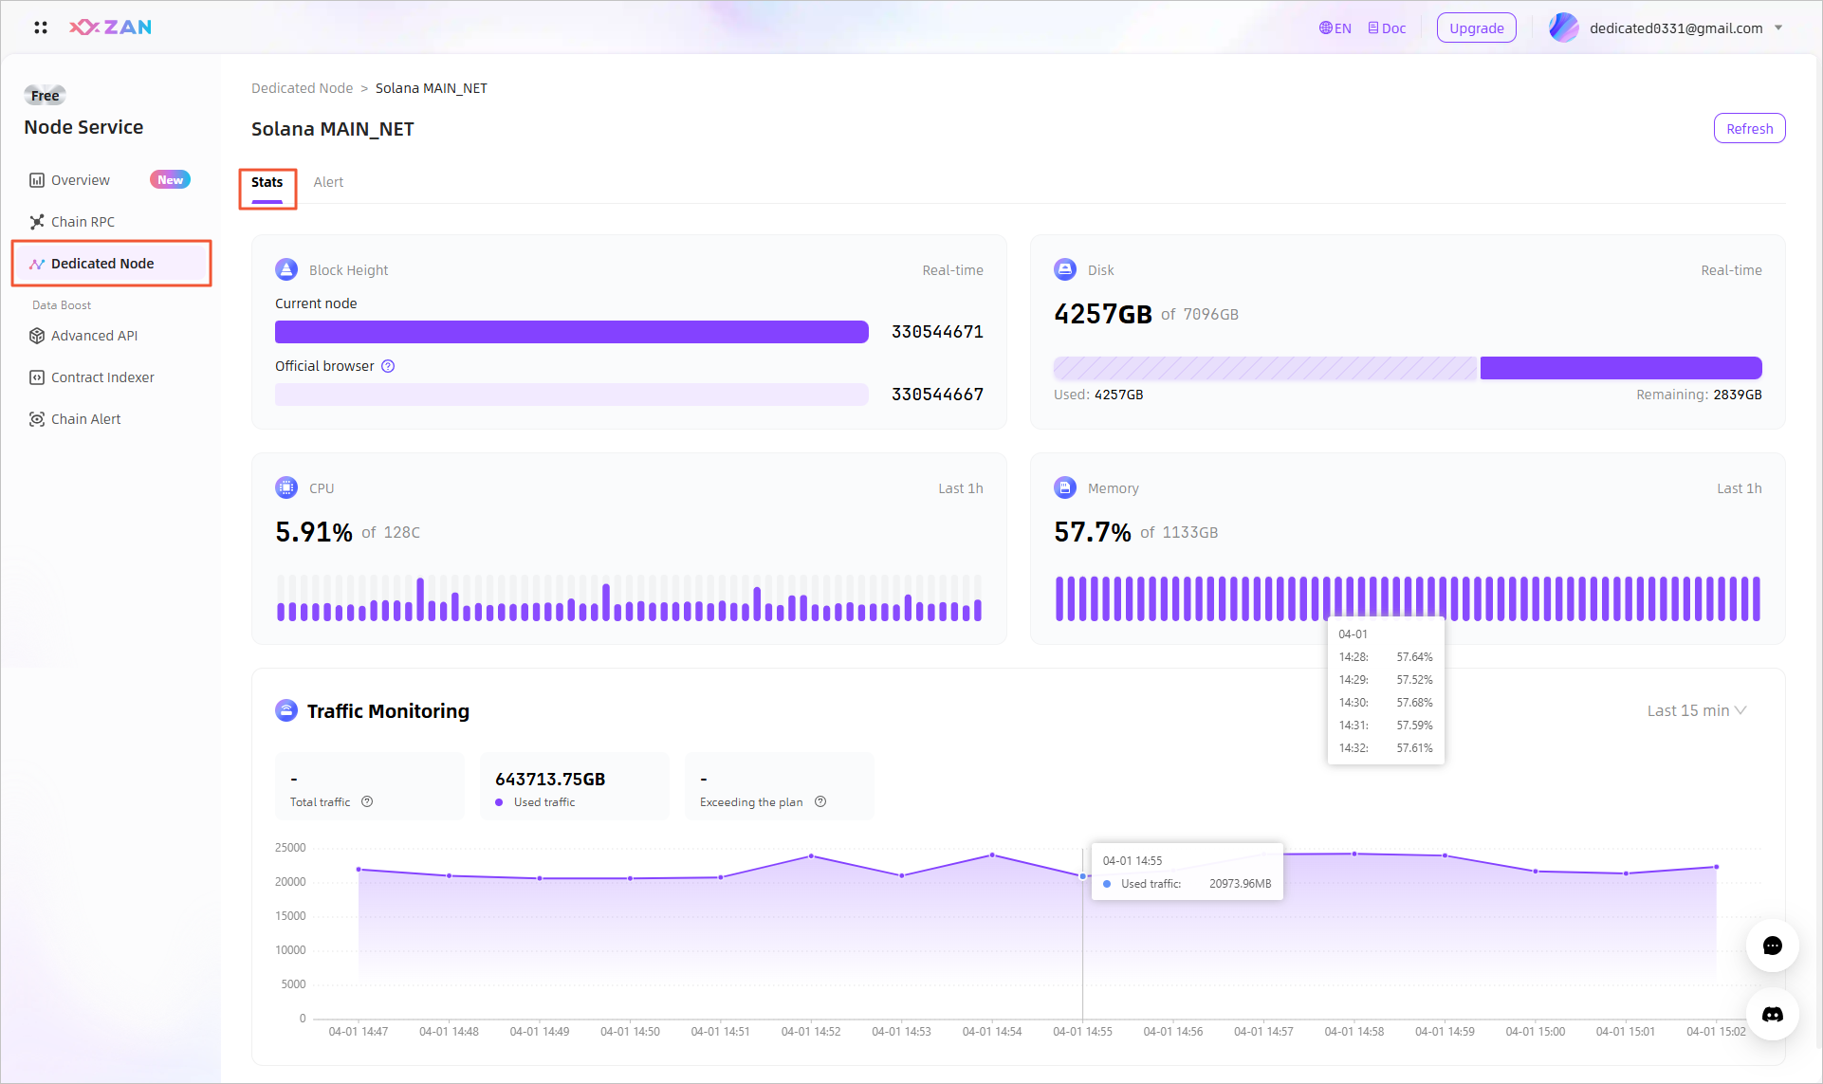Switch to the Alert tab

(328, 182)
